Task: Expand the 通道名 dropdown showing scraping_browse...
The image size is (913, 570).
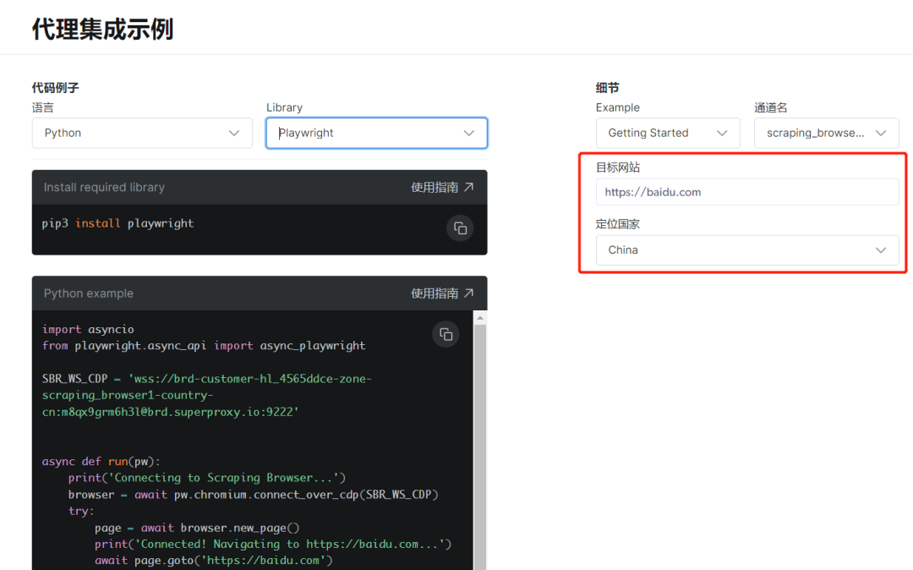Action: (x=826, y=133)
